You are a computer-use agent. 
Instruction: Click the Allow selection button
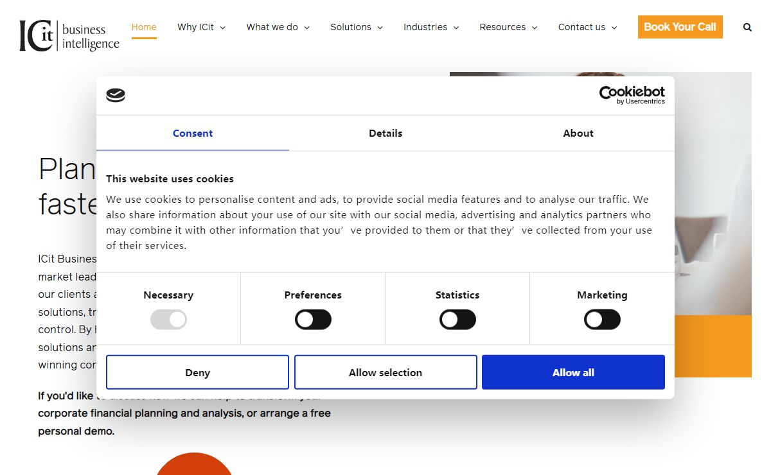point(385,372)
